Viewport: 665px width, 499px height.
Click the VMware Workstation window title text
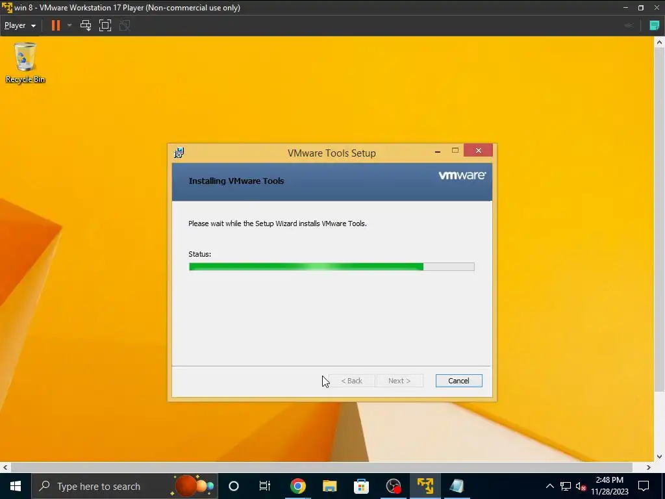point(127,8)
